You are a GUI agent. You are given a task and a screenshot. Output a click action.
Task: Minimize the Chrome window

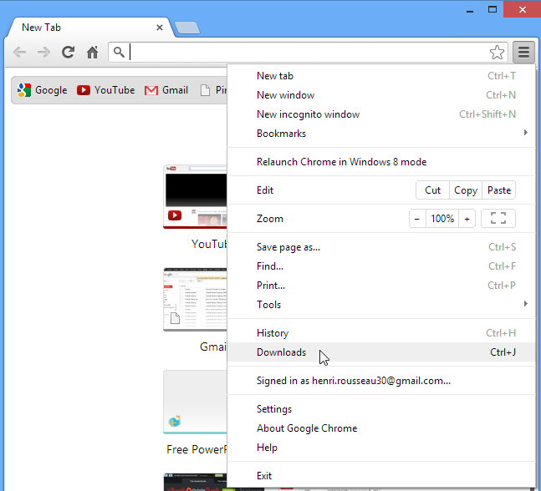(469, 10)
